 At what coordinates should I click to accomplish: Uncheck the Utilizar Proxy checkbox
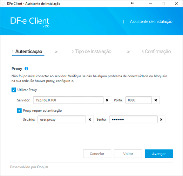[x=14, y=90]
